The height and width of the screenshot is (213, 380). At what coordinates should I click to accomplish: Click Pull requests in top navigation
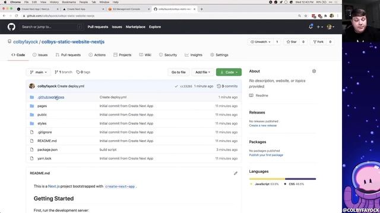[x=98, y=27]
